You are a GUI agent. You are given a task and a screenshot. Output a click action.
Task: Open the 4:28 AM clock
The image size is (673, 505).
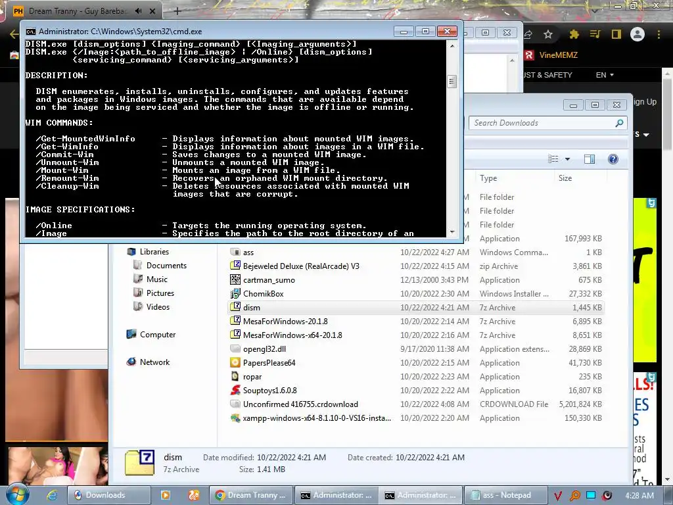tap(639, 496)
